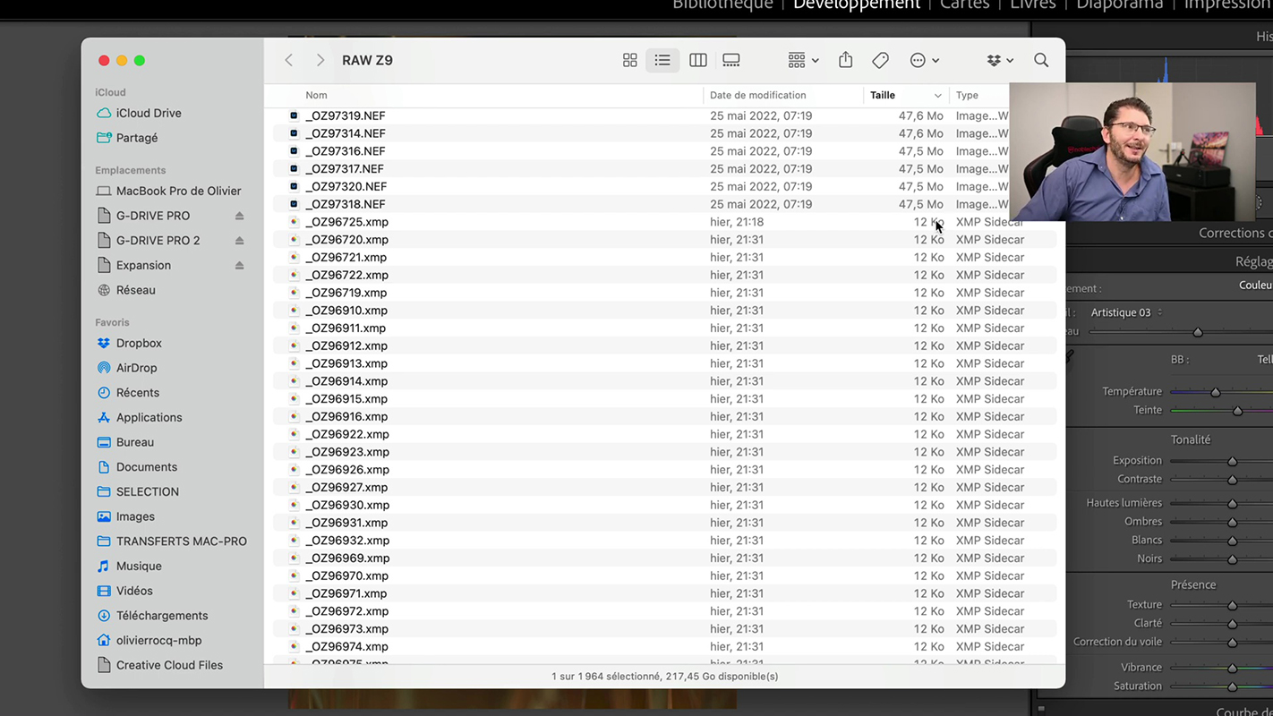Viewport: 1273px width, 716px height.
Task: Switch Finder to icon view
Action: tap(630, 60)
